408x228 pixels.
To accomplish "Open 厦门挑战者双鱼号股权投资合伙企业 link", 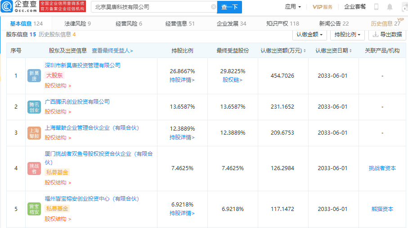I will [99, 158].
